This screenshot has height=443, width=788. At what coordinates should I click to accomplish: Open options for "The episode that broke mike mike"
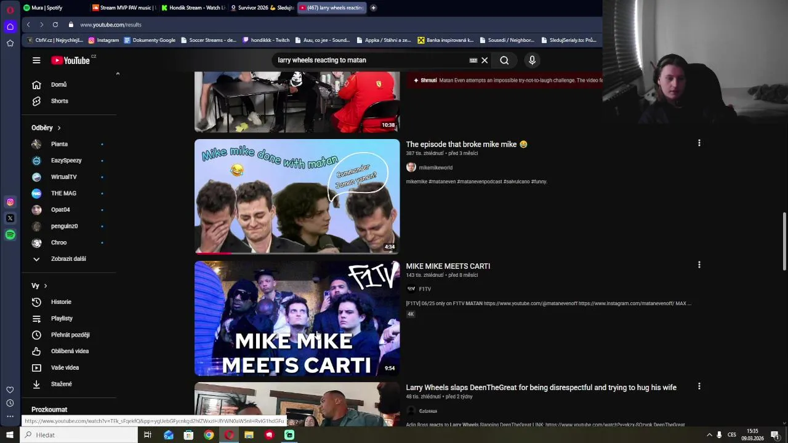coord(699,143)
